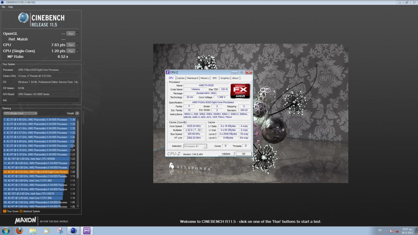Switch to the Cinebench taskbar button
Screen dimensions: 418x235
click(73, 230)
